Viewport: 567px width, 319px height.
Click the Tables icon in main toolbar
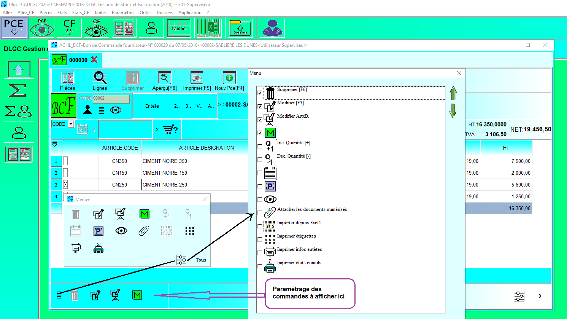tap(178, 29)
